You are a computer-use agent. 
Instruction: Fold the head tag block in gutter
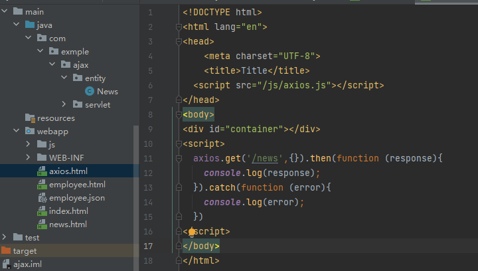click(178, 41)
